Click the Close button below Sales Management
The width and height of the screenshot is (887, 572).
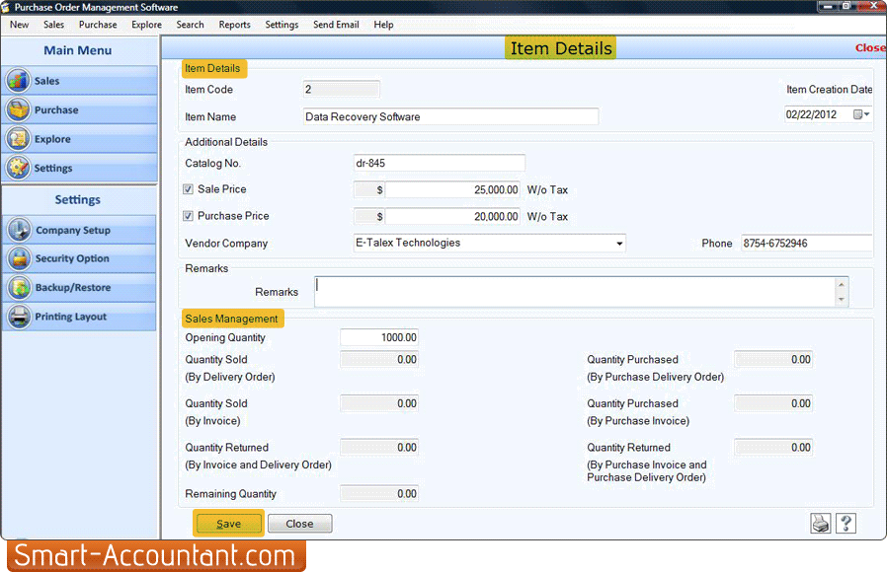click(x=299, y=523)
